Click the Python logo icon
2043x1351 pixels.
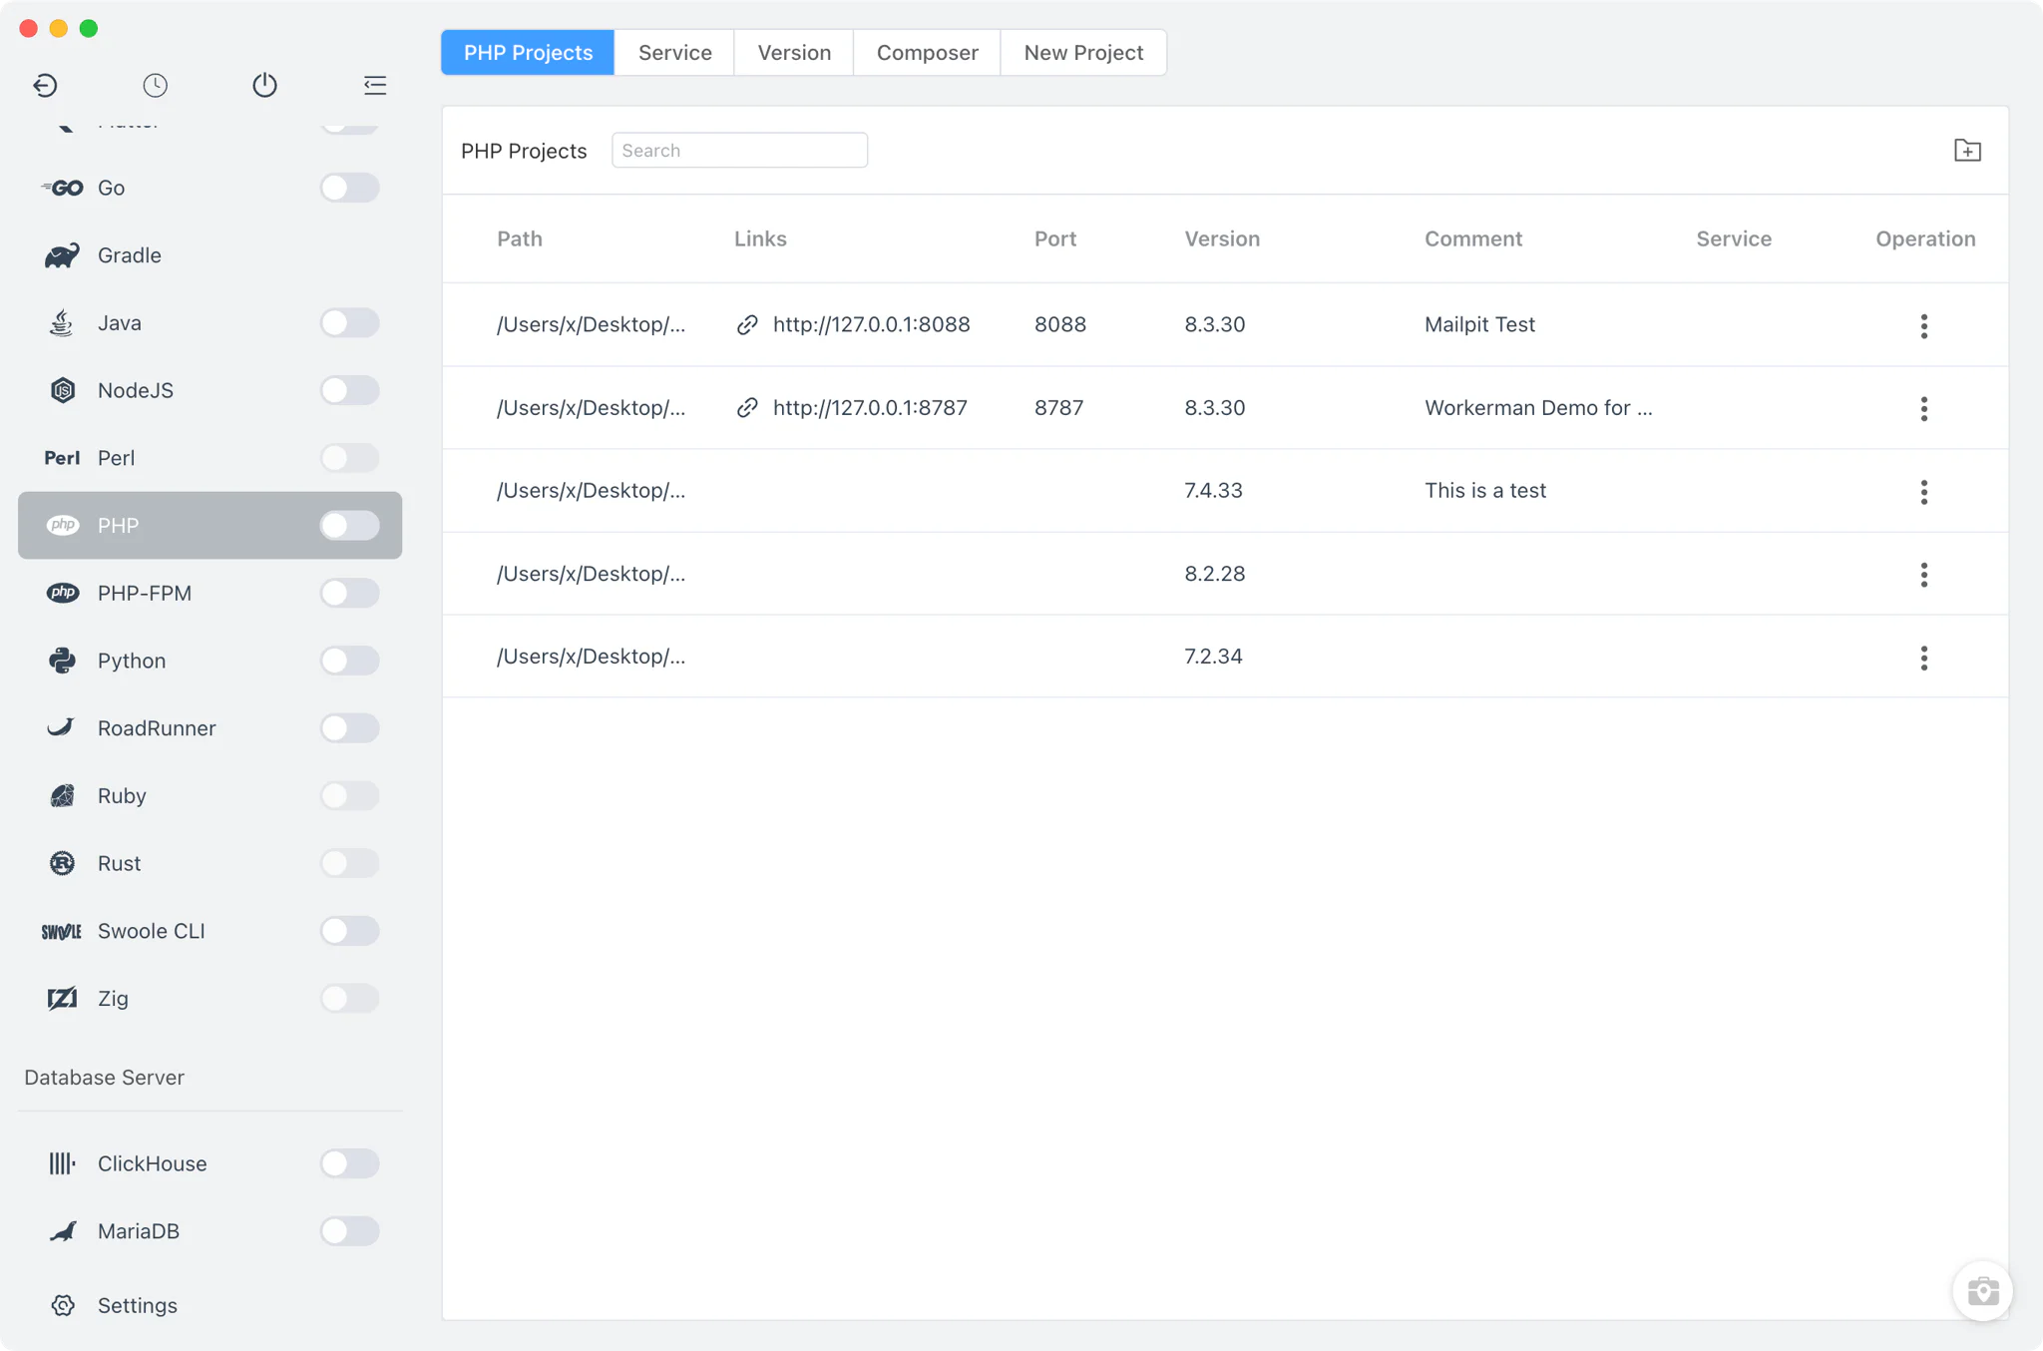point(62,661)
